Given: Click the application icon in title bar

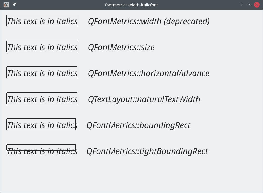Looking at the screenshot, I should [6, 5].
